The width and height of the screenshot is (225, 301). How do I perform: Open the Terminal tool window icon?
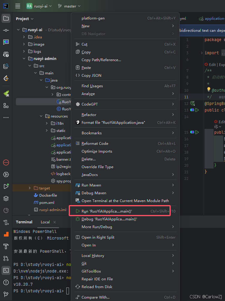[6, 270]
